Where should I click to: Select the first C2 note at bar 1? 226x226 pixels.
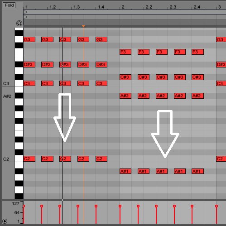coord(29,159)
